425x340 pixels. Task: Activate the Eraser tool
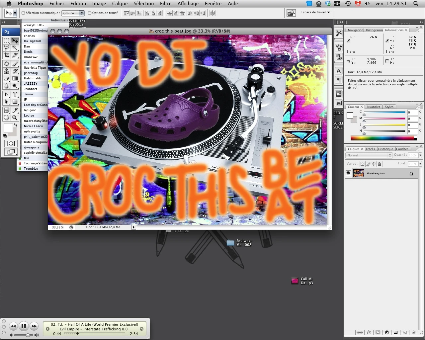(x=6, y=79)
